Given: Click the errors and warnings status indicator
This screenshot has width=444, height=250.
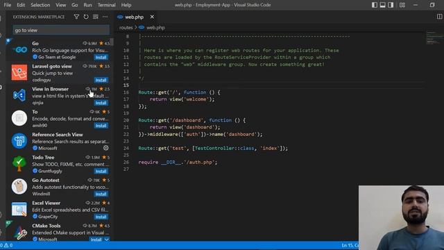Looking at the screenshot, I should click(6, 245).
